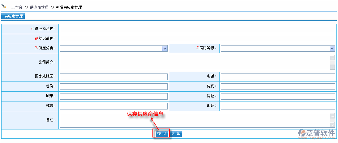Expand the 信用等级 dropdown
This screenshot has height=143, width=338.
click(332, 48)
